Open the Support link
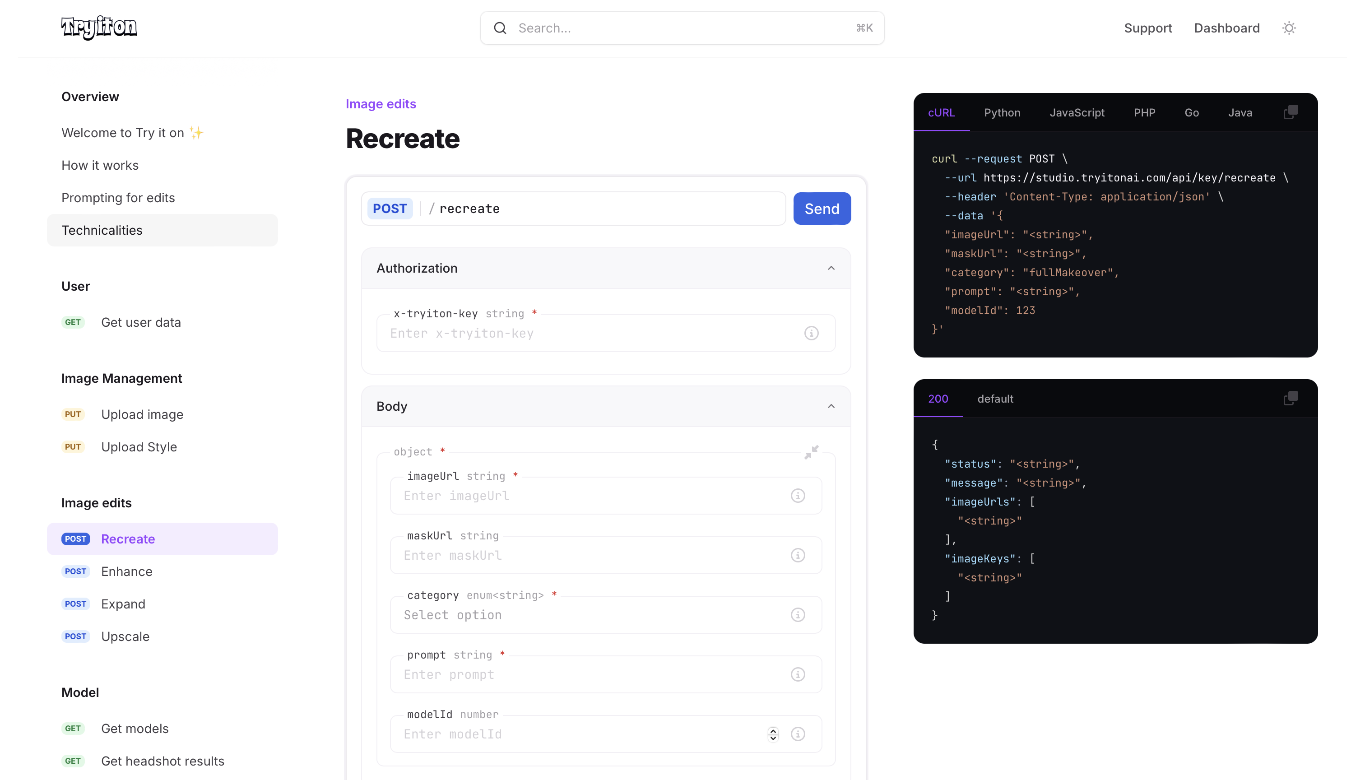 click(x=1147, y=28)
